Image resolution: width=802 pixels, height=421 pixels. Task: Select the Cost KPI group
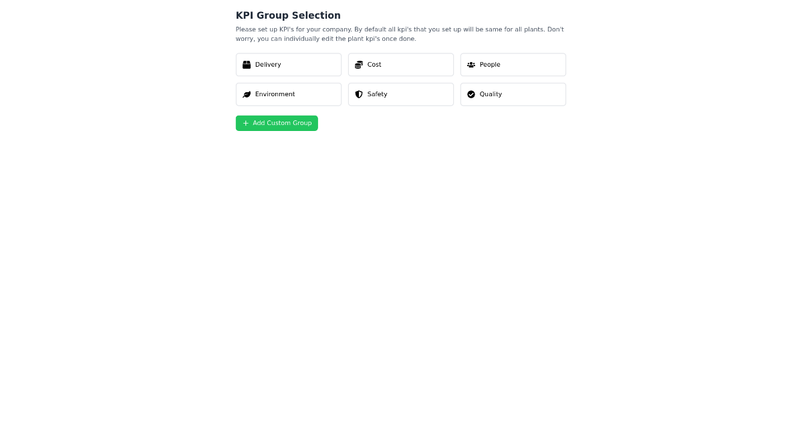click(x=401, y=64)
